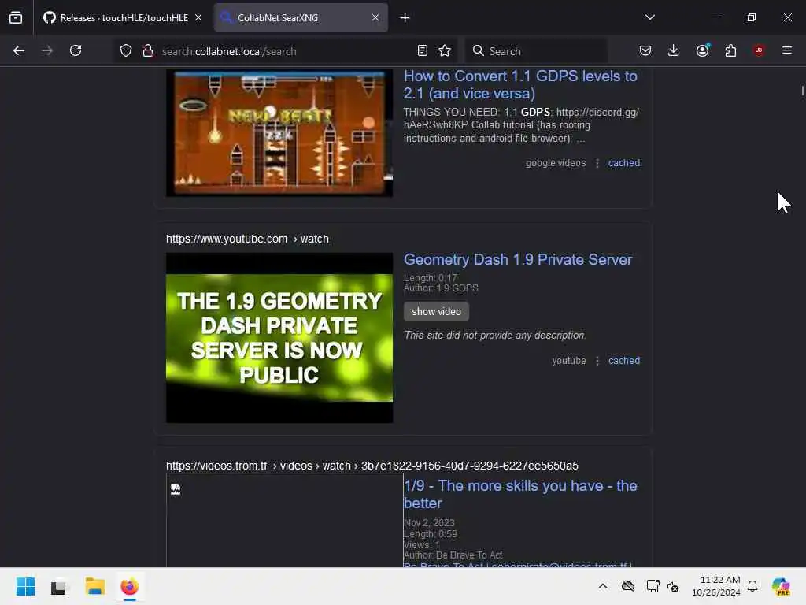Select the CollabNet SearXNG tab
Image resolution: width=806 pixels, height=605 pixels.
click(301, 18)
